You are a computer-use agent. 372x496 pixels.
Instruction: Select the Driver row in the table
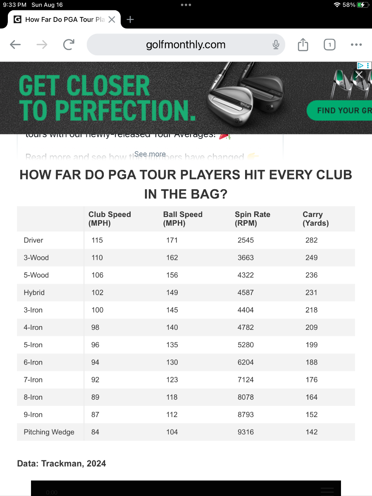pos(186,240)
